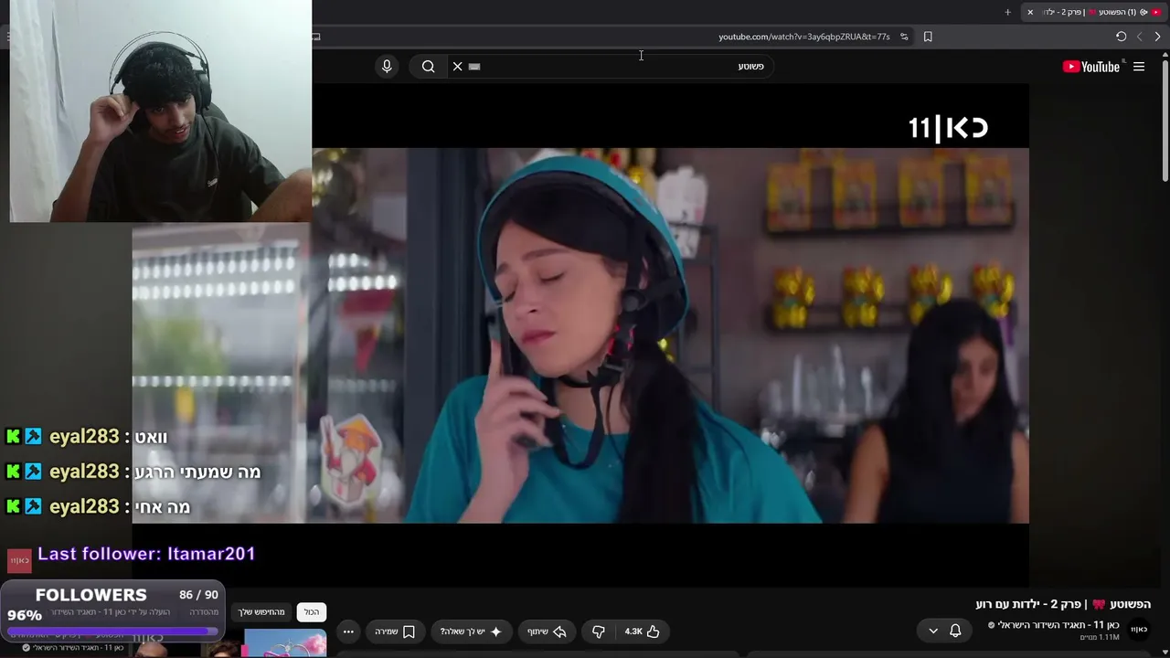The height and width of the screenshot is (658, 1170).
Task: Save the video with שמירה button
Action: coord(395,631)
